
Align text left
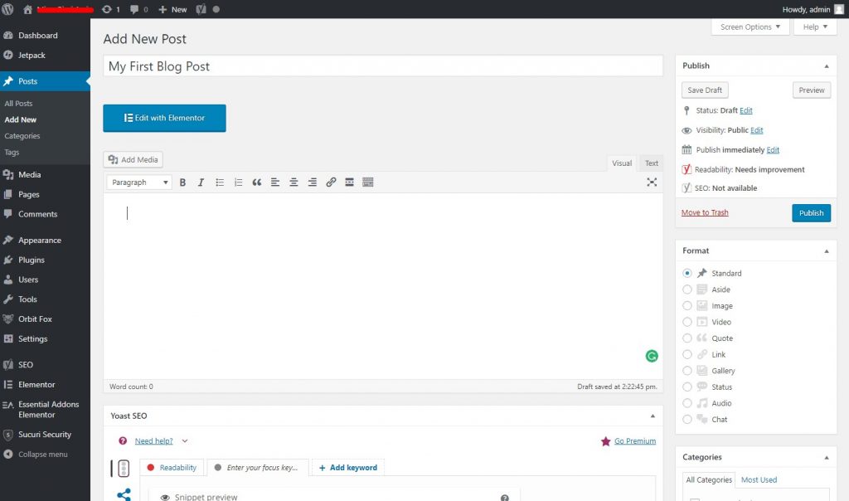(275, 182)
